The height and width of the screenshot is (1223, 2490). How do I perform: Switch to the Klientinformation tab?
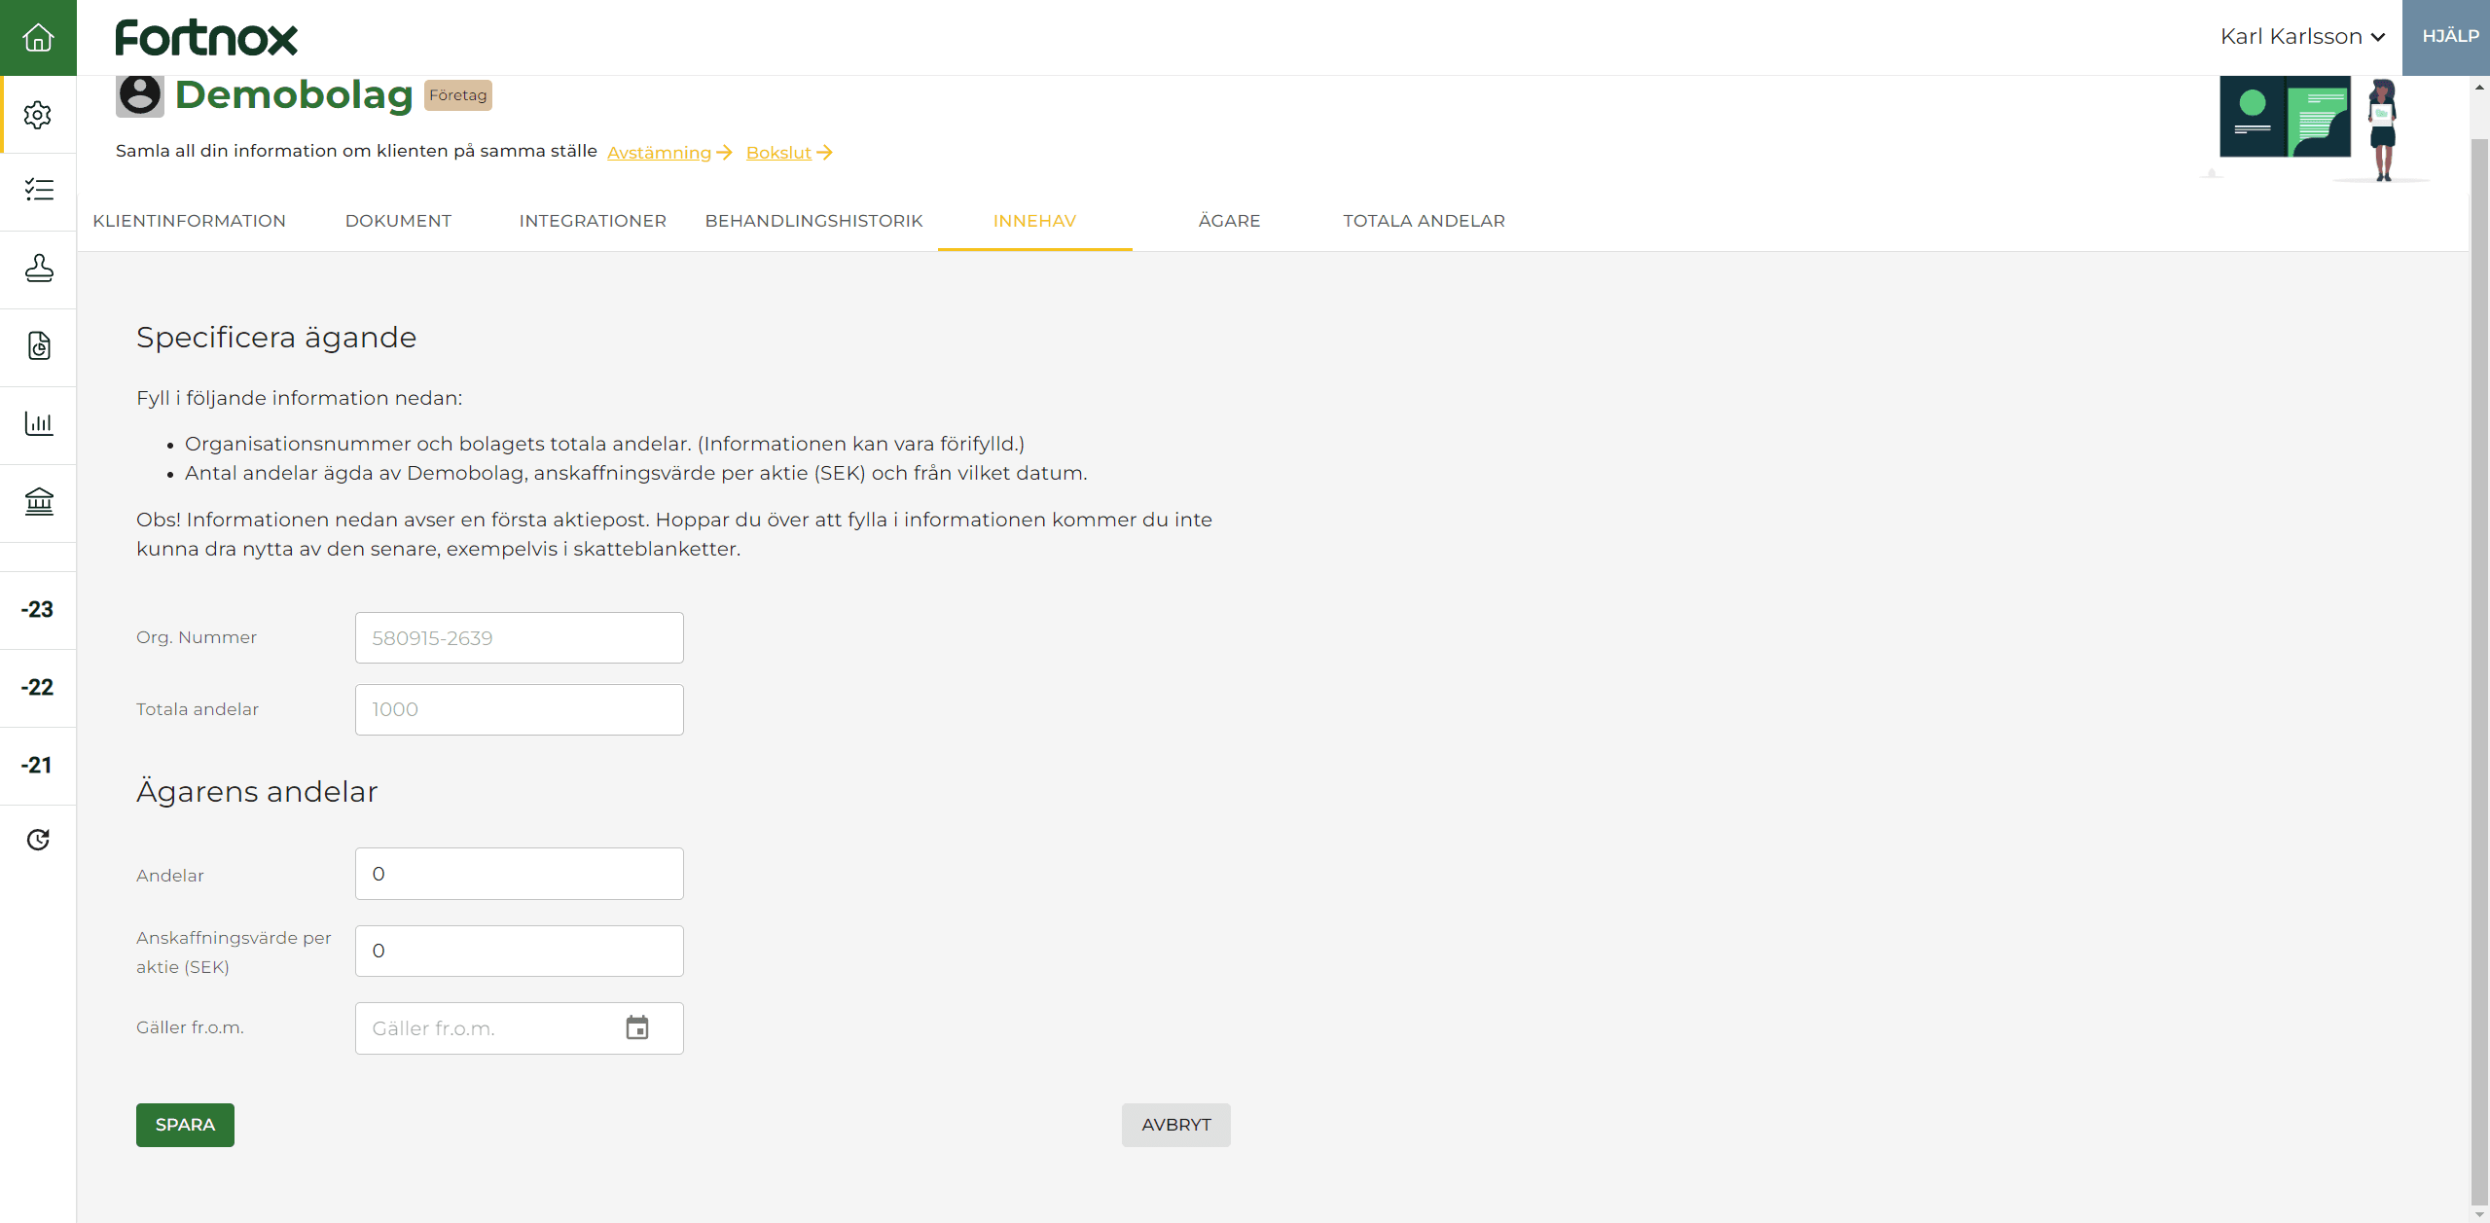coord(189,221)
